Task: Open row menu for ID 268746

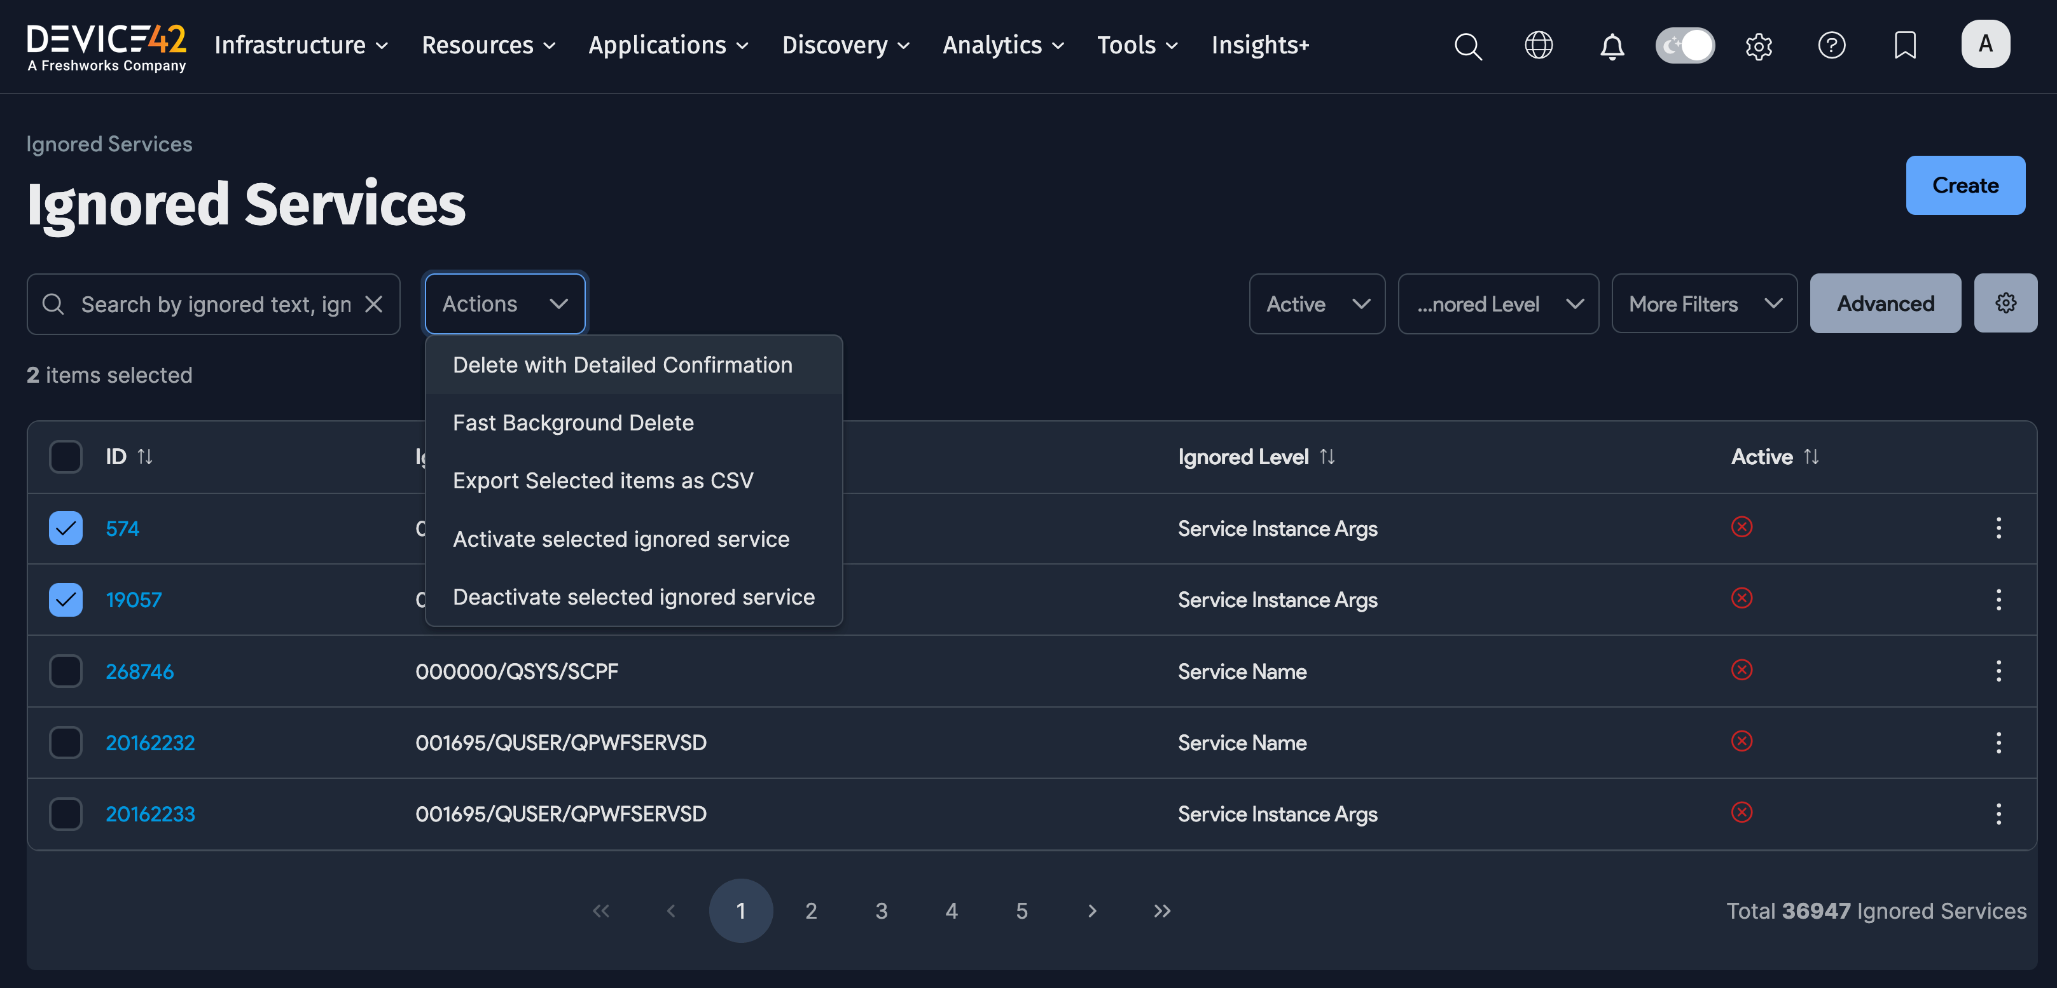Action: tap(1998, 671)
